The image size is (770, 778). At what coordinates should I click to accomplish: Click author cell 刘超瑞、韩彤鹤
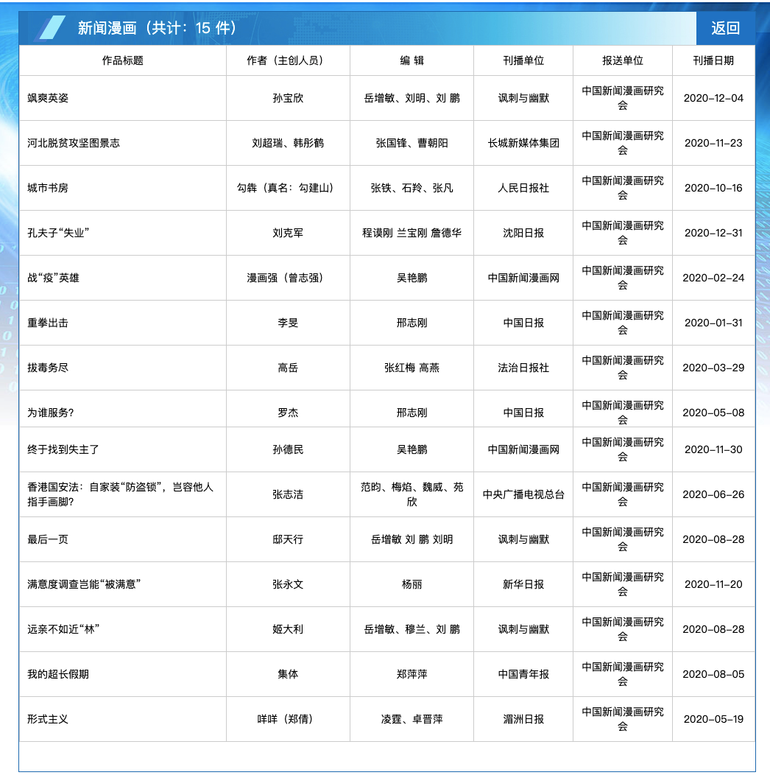pyautogui.click(x=288, y=143)
